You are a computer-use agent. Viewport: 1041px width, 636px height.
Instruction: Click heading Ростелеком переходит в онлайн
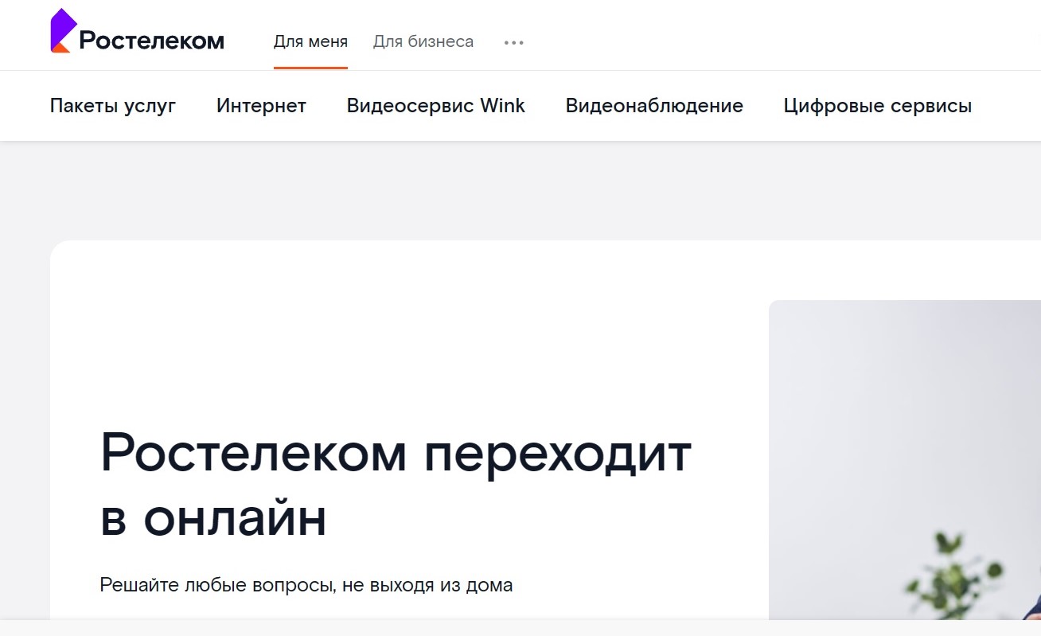(396, 486)
